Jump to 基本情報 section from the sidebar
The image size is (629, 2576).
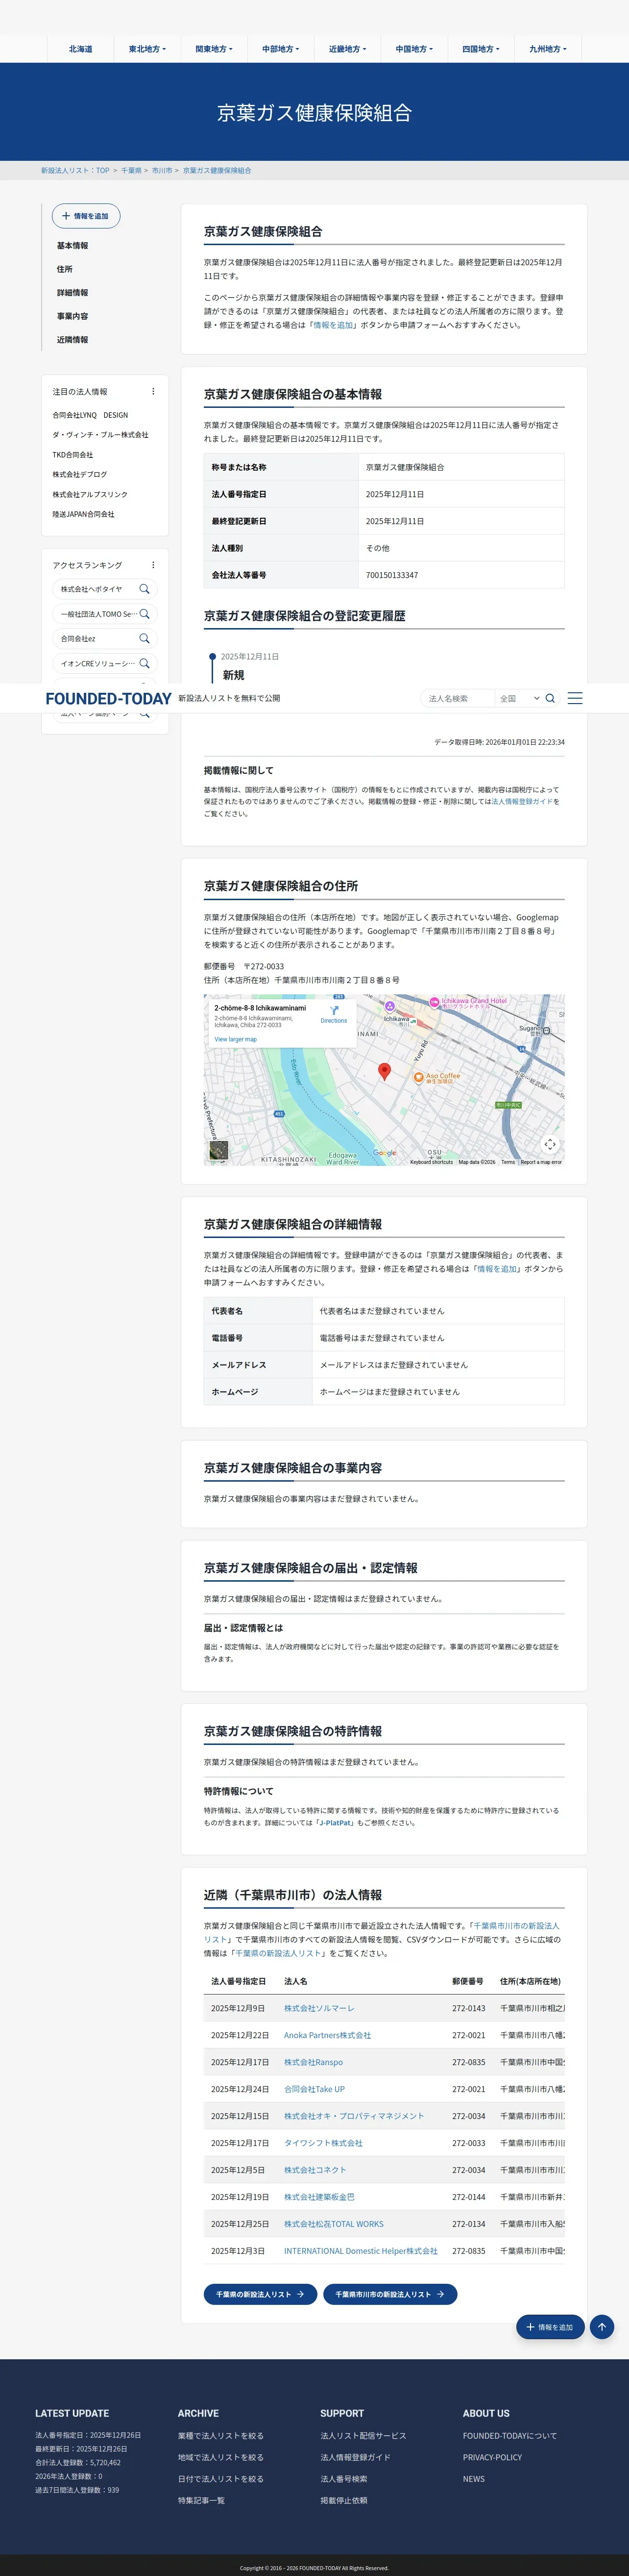[x=73, y=246]
